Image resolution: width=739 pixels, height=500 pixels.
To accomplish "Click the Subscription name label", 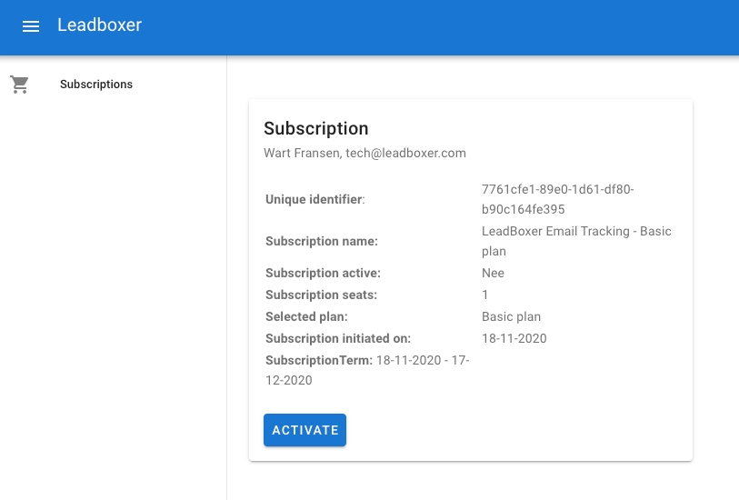I will pyautogui.click(x=322, y=241).
